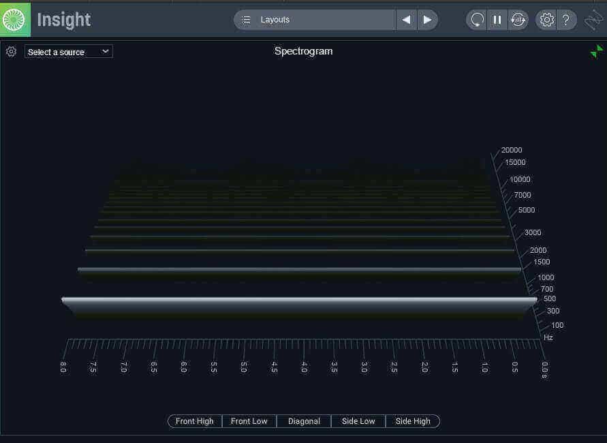Open the Layouts dropdown field
Viewport: 607px width, 443px height.
315,20
